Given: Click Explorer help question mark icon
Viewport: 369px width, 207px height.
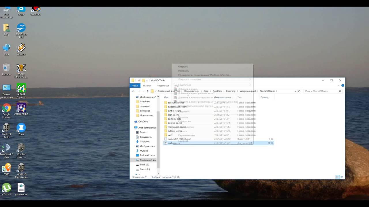Looking at the screenshot, I should pyautogui.click(x=342, y=85).
